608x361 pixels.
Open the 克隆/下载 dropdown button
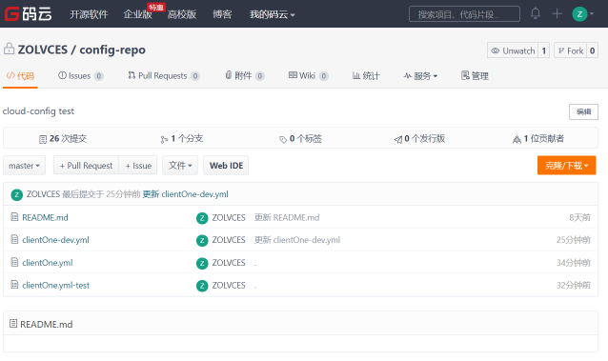(x=566, y=166)
